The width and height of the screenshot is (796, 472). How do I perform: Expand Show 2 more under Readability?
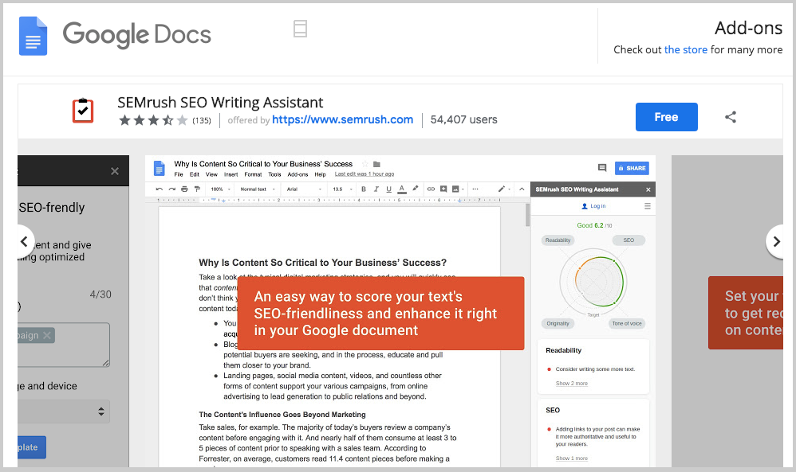point(572,384)
